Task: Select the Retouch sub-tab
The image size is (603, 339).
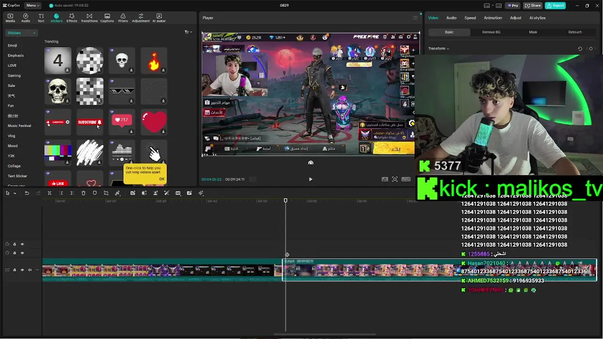Action: pos(575,32)
